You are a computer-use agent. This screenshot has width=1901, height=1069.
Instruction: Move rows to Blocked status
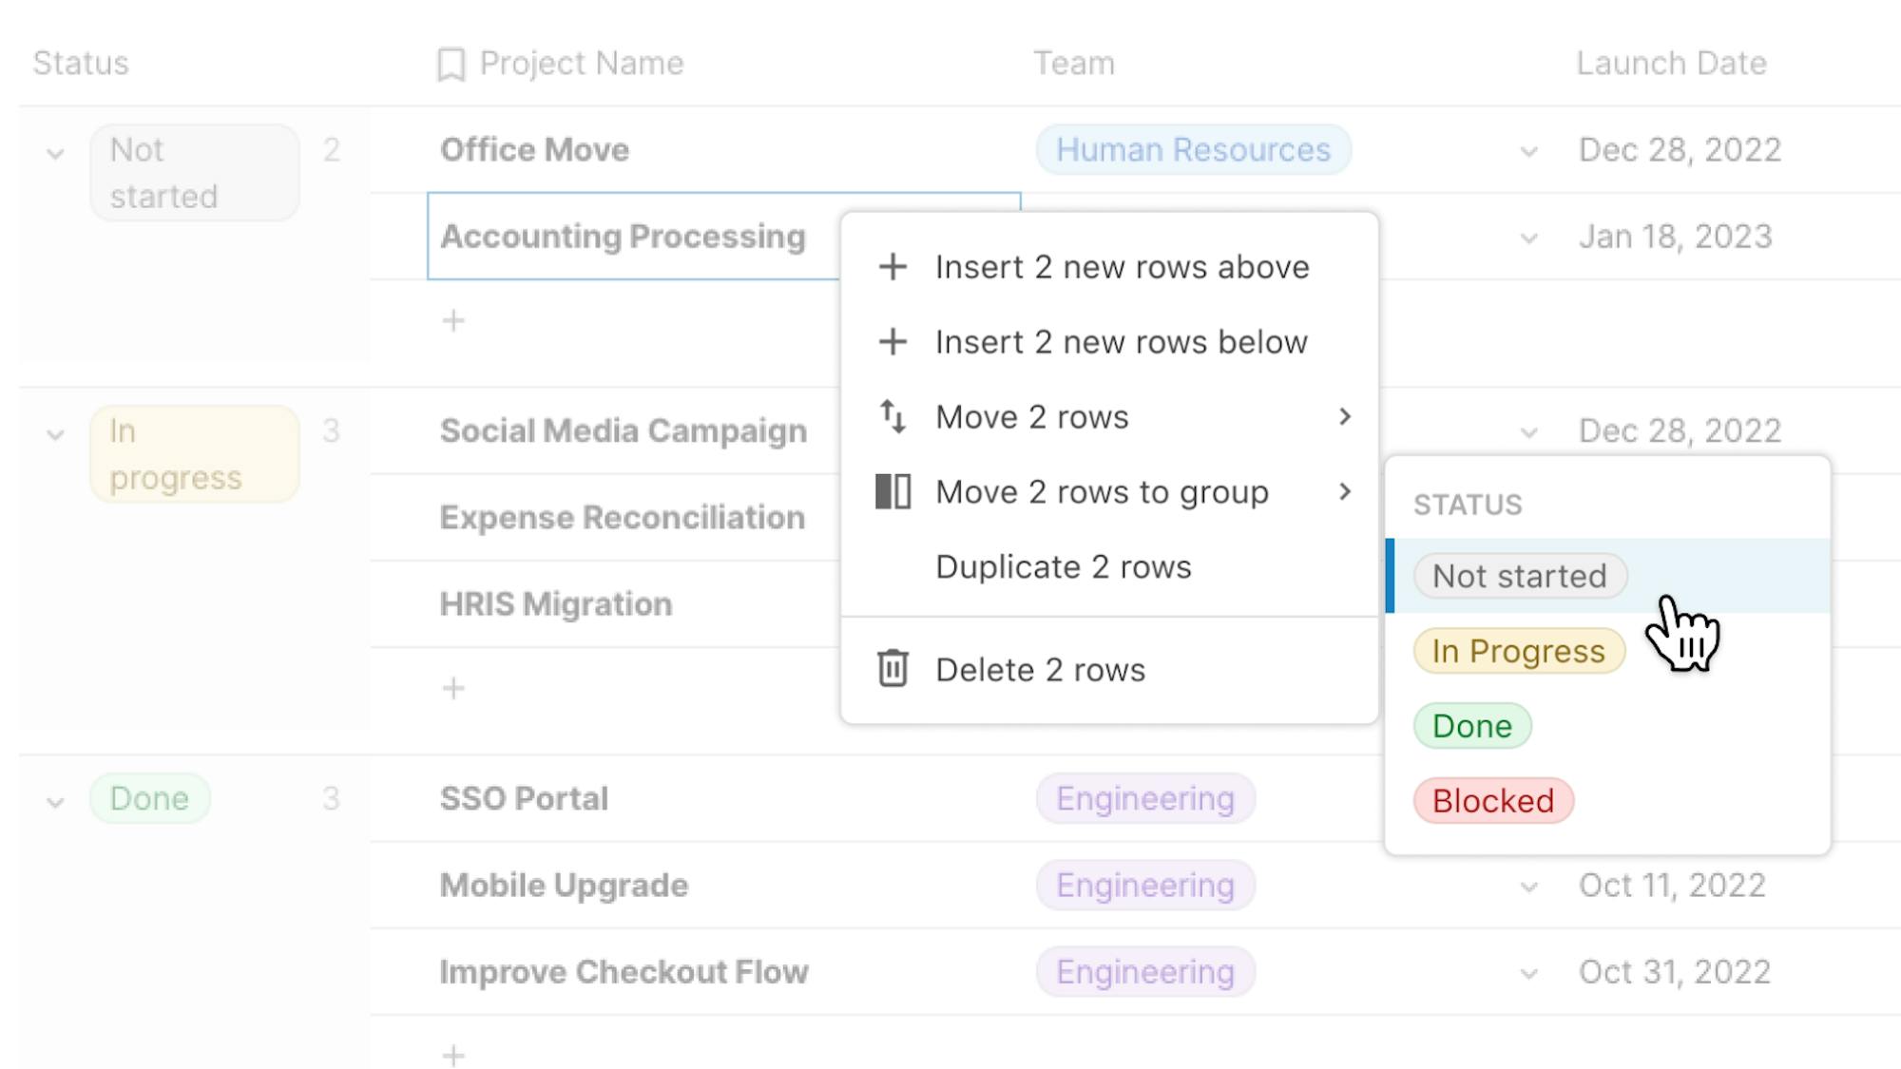[x=1492, y=801]
